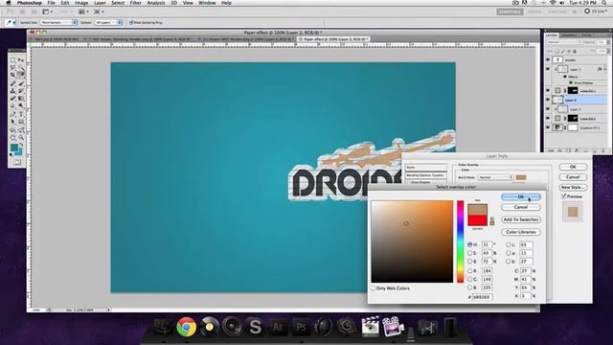Select the Quick Selection tool
This screenshot has height=345, width=613.
(x=21, y=67)
